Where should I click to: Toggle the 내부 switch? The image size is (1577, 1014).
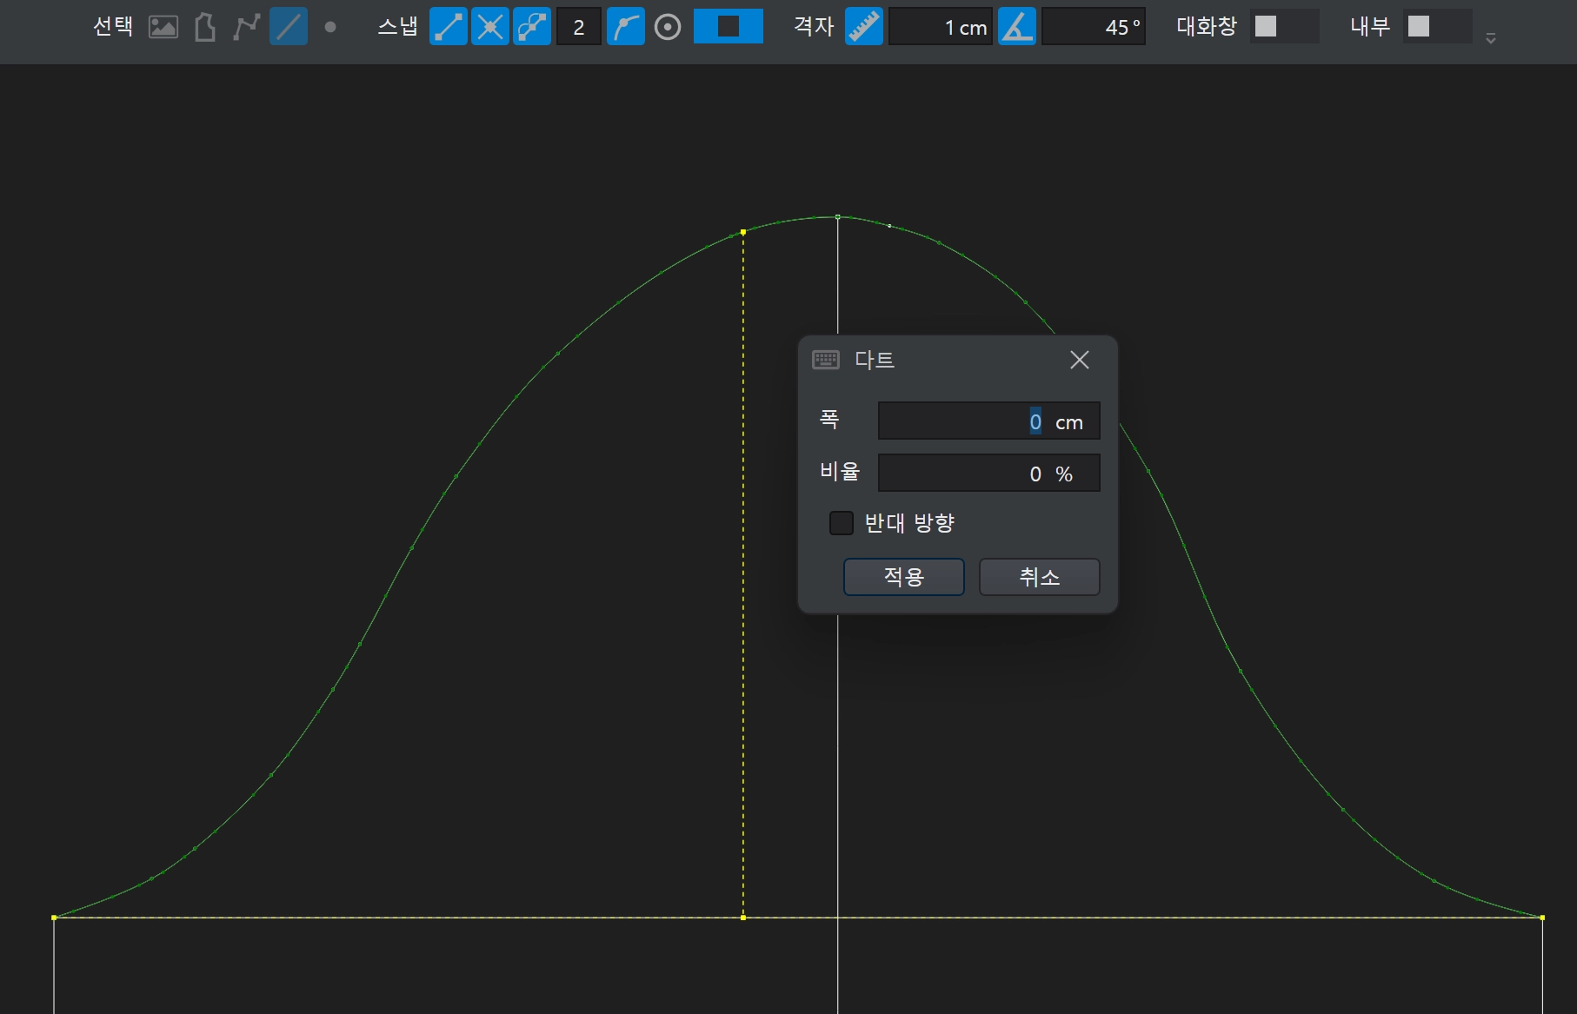click(1436, 27)
